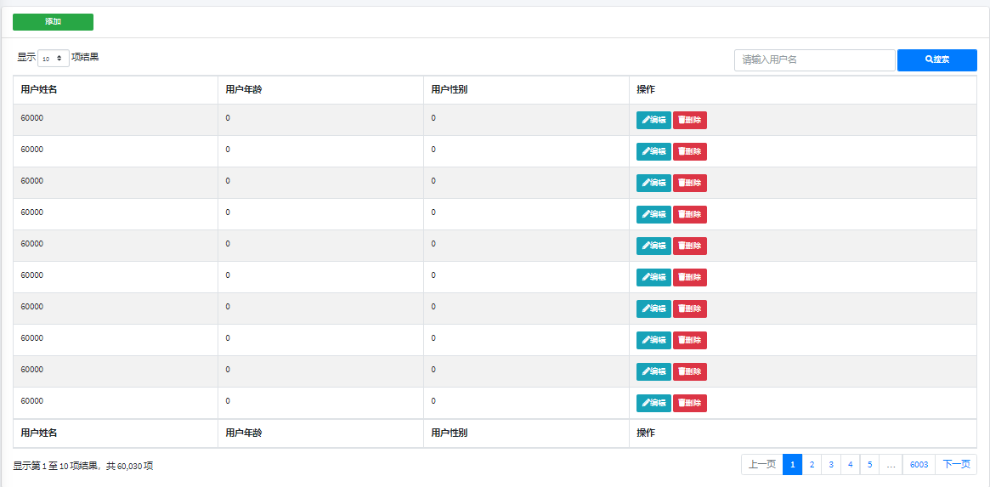This screenshot has height=487, width=990.
Task: Open the results-per-page dropdown
Action: (54, 59)
